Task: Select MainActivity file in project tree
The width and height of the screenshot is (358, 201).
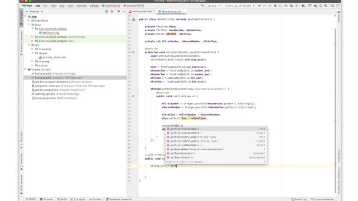Action: 49,33
